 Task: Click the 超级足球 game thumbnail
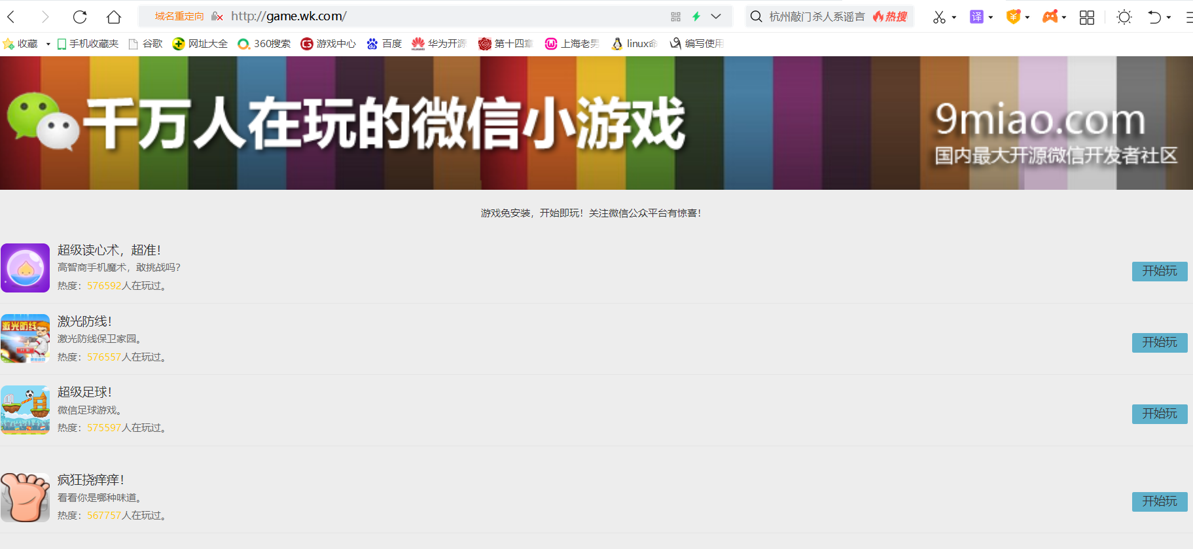click(25, 410)
